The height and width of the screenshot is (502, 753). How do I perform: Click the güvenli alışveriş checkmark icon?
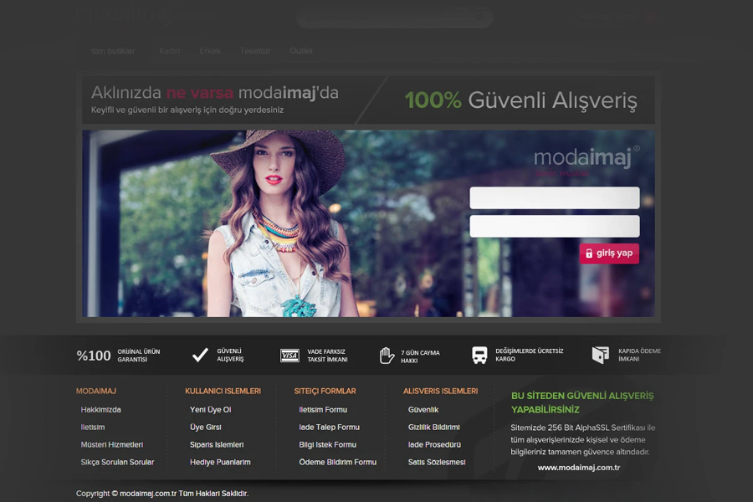200,355
